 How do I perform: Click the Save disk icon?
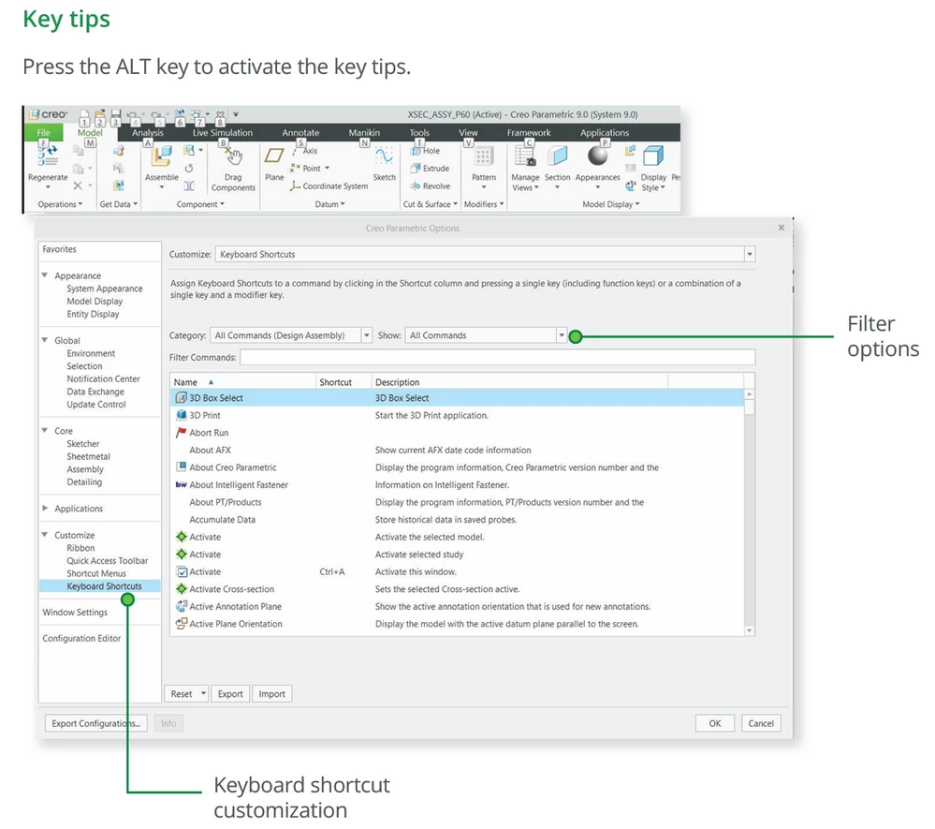[x=116, y=114]
